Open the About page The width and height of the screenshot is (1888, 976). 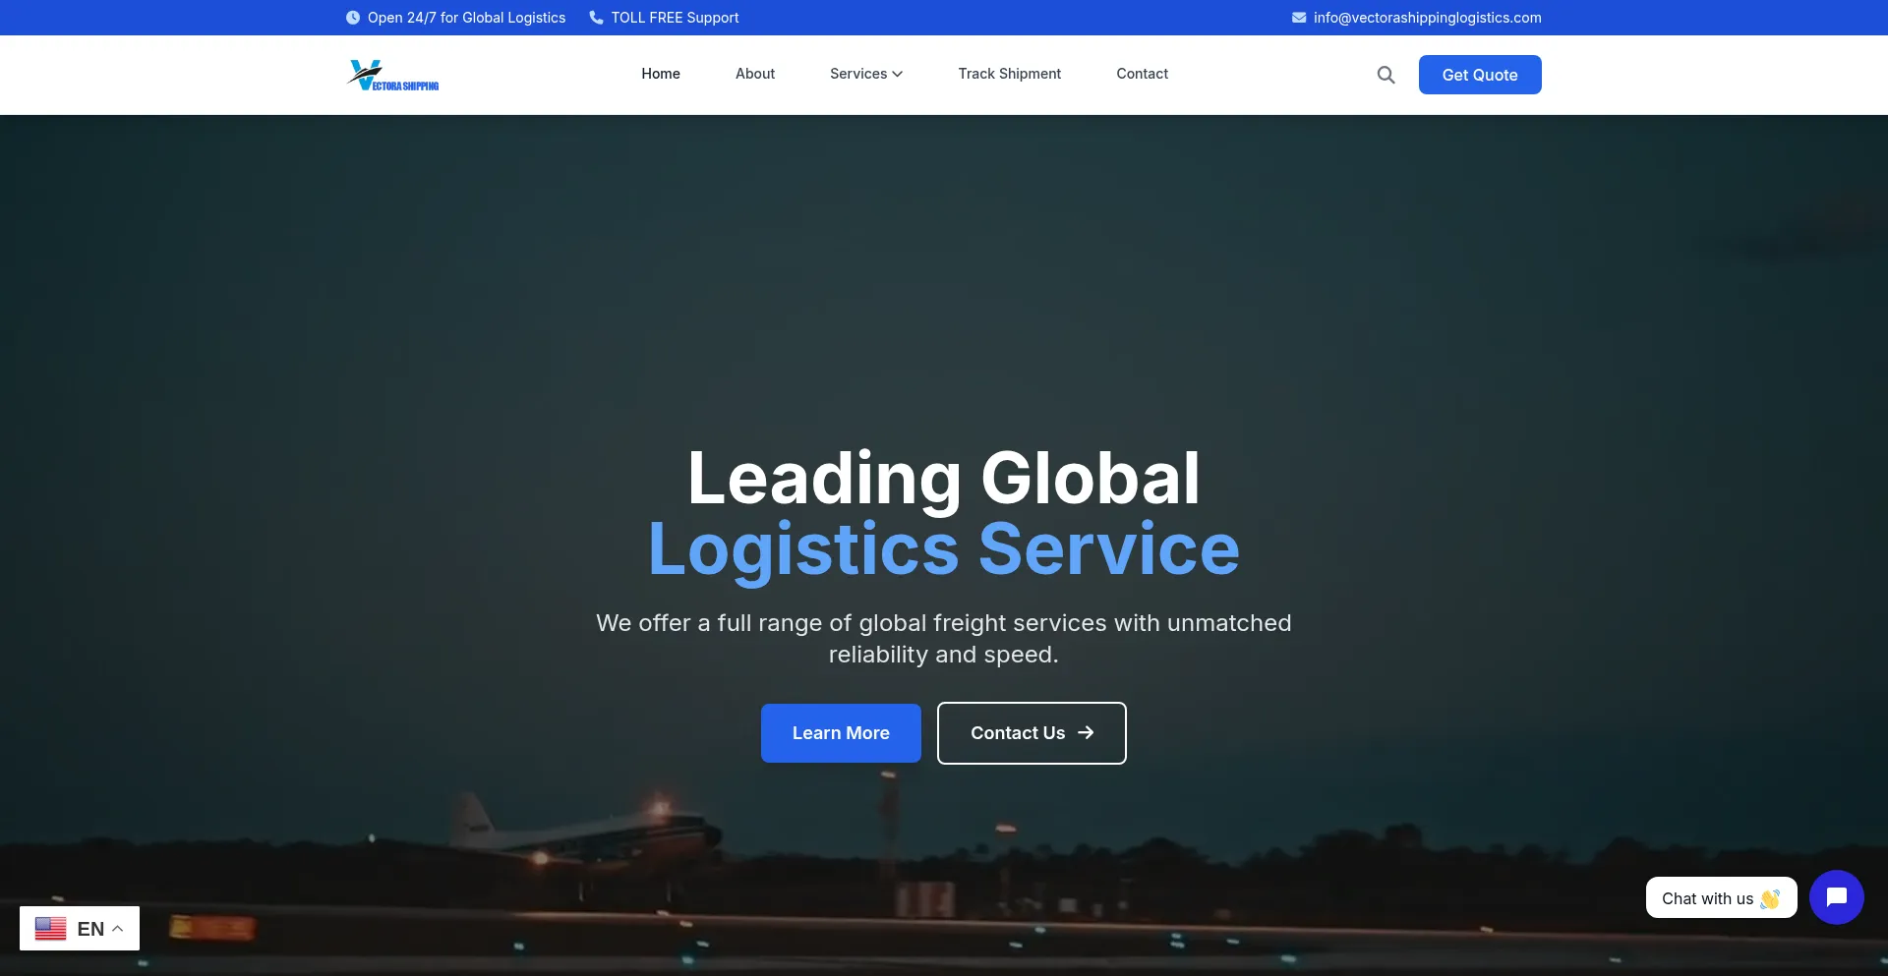point(754,74)
